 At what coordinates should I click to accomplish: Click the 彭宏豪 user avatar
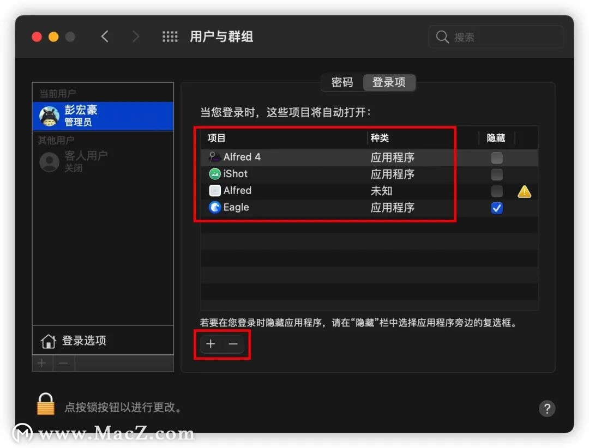pos(49,116)
